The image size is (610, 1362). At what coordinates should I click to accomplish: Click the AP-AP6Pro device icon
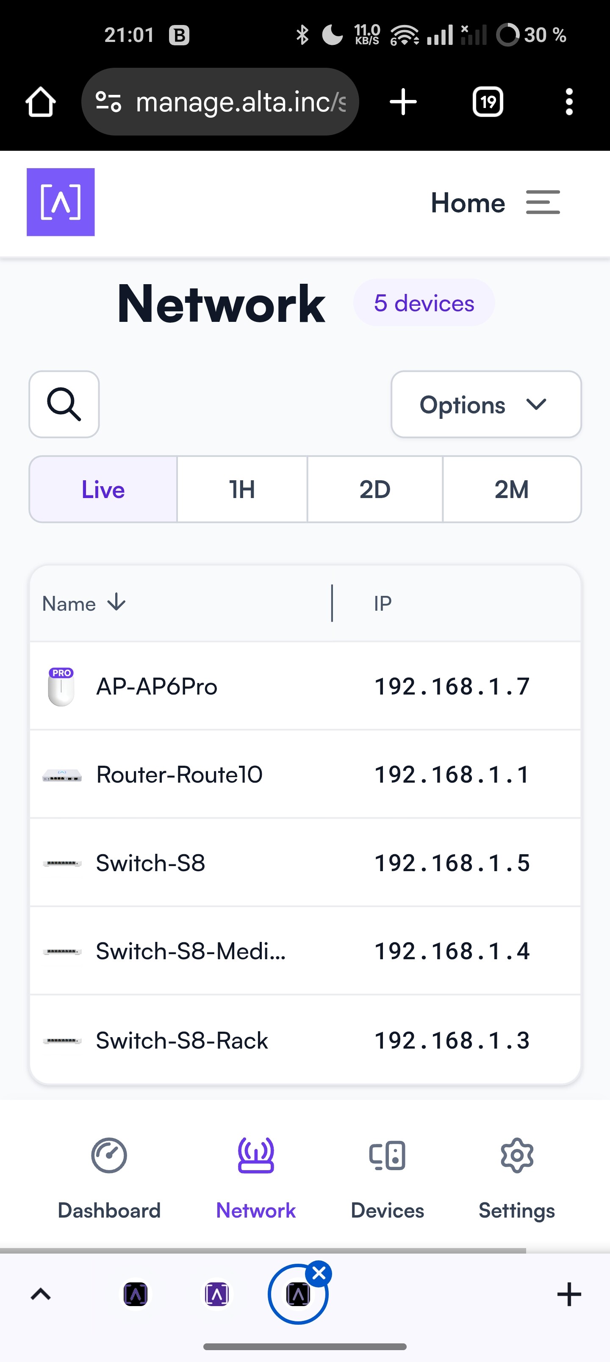61,686
